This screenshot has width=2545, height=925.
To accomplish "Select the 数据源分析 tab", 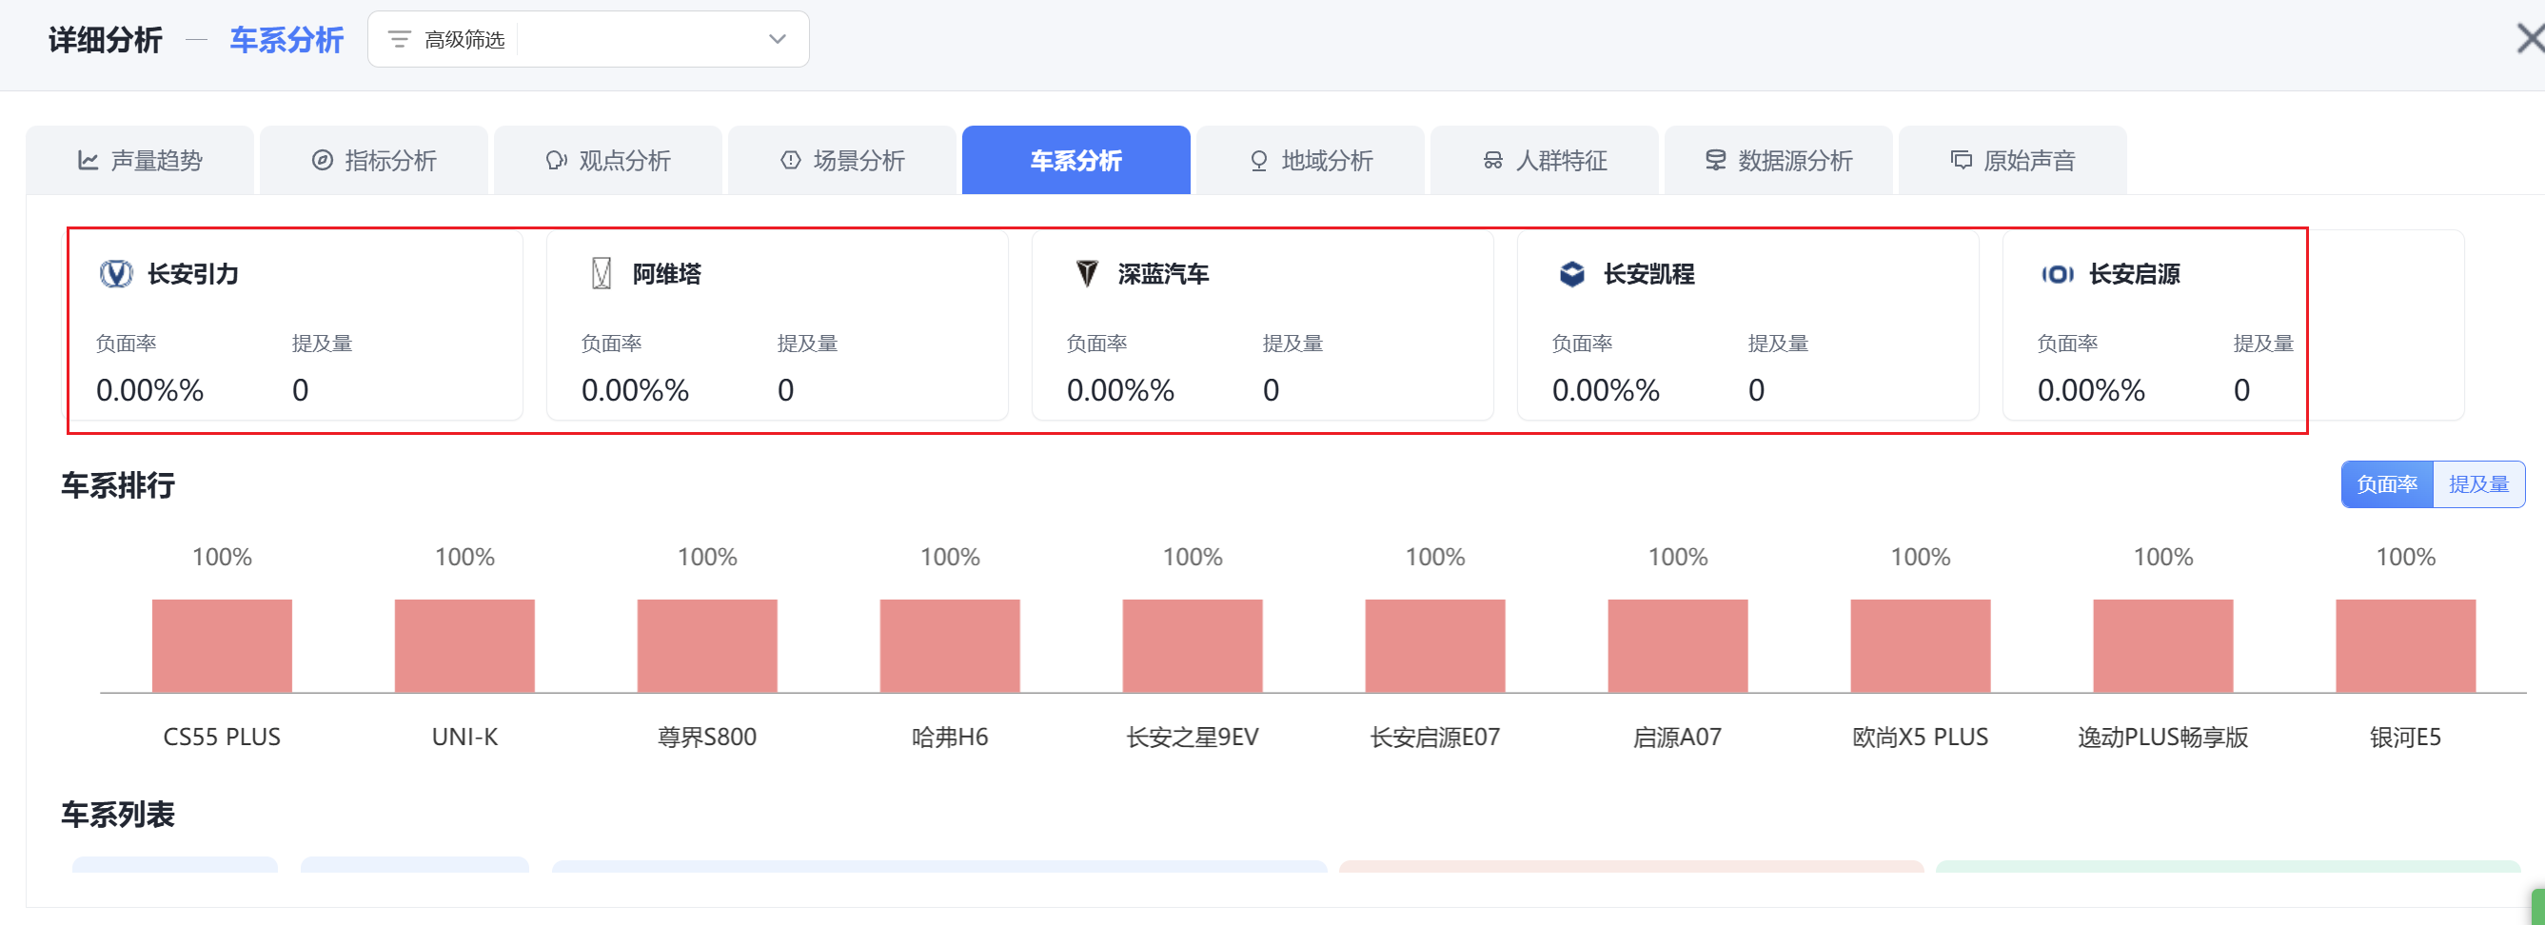I will 1778,160.
